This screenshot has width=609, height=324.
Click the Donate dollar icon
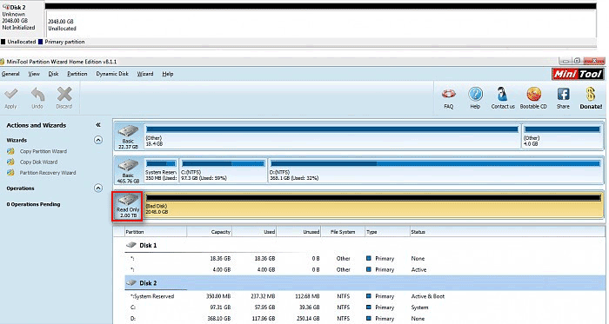[x=591, y=94]
